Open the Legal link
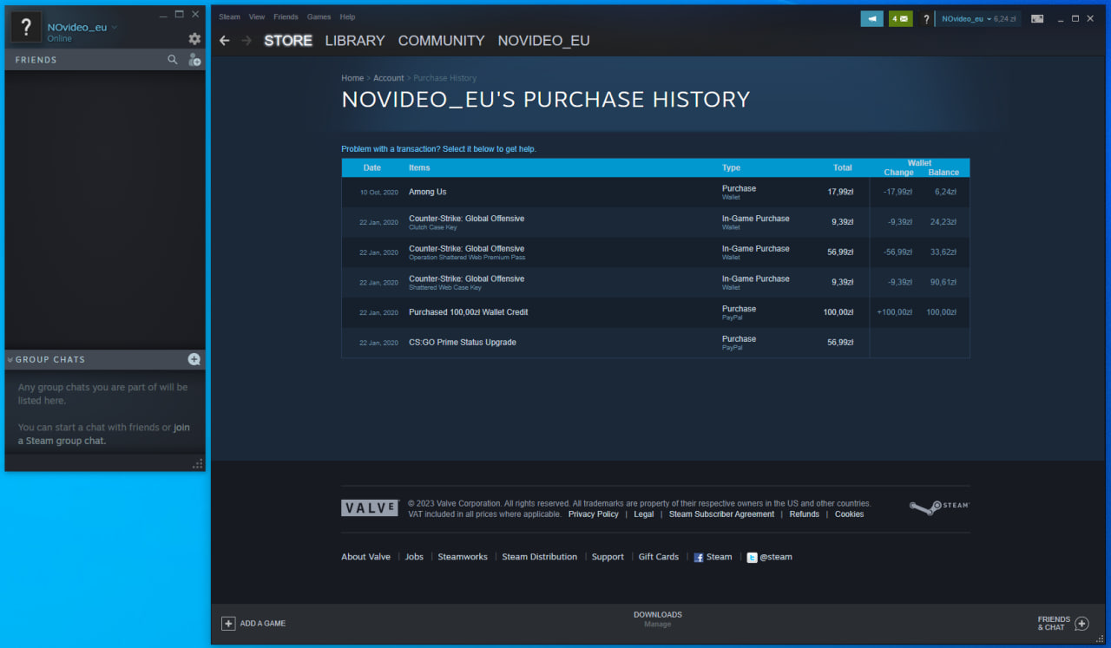Screen dimensions: 1111x648 644,514
